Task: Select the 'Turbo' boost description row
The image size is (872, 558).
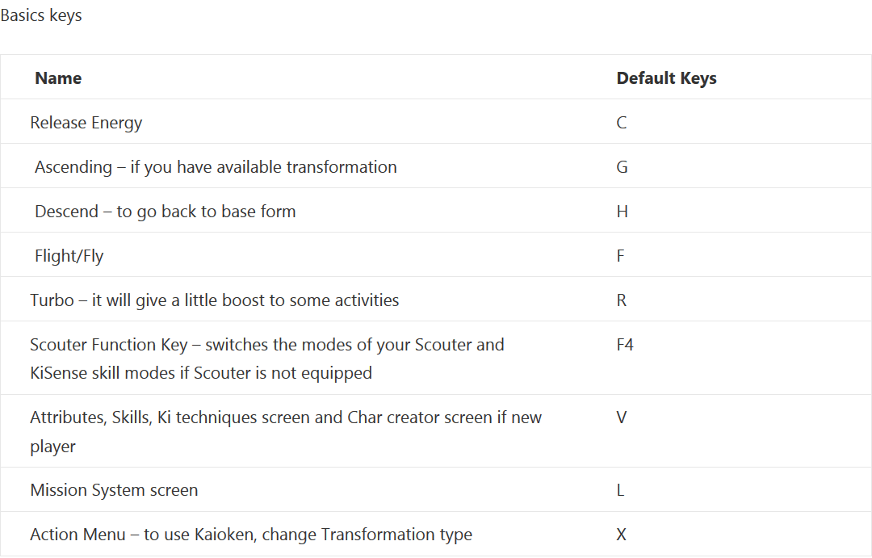Action: click(x=215, y=300)
